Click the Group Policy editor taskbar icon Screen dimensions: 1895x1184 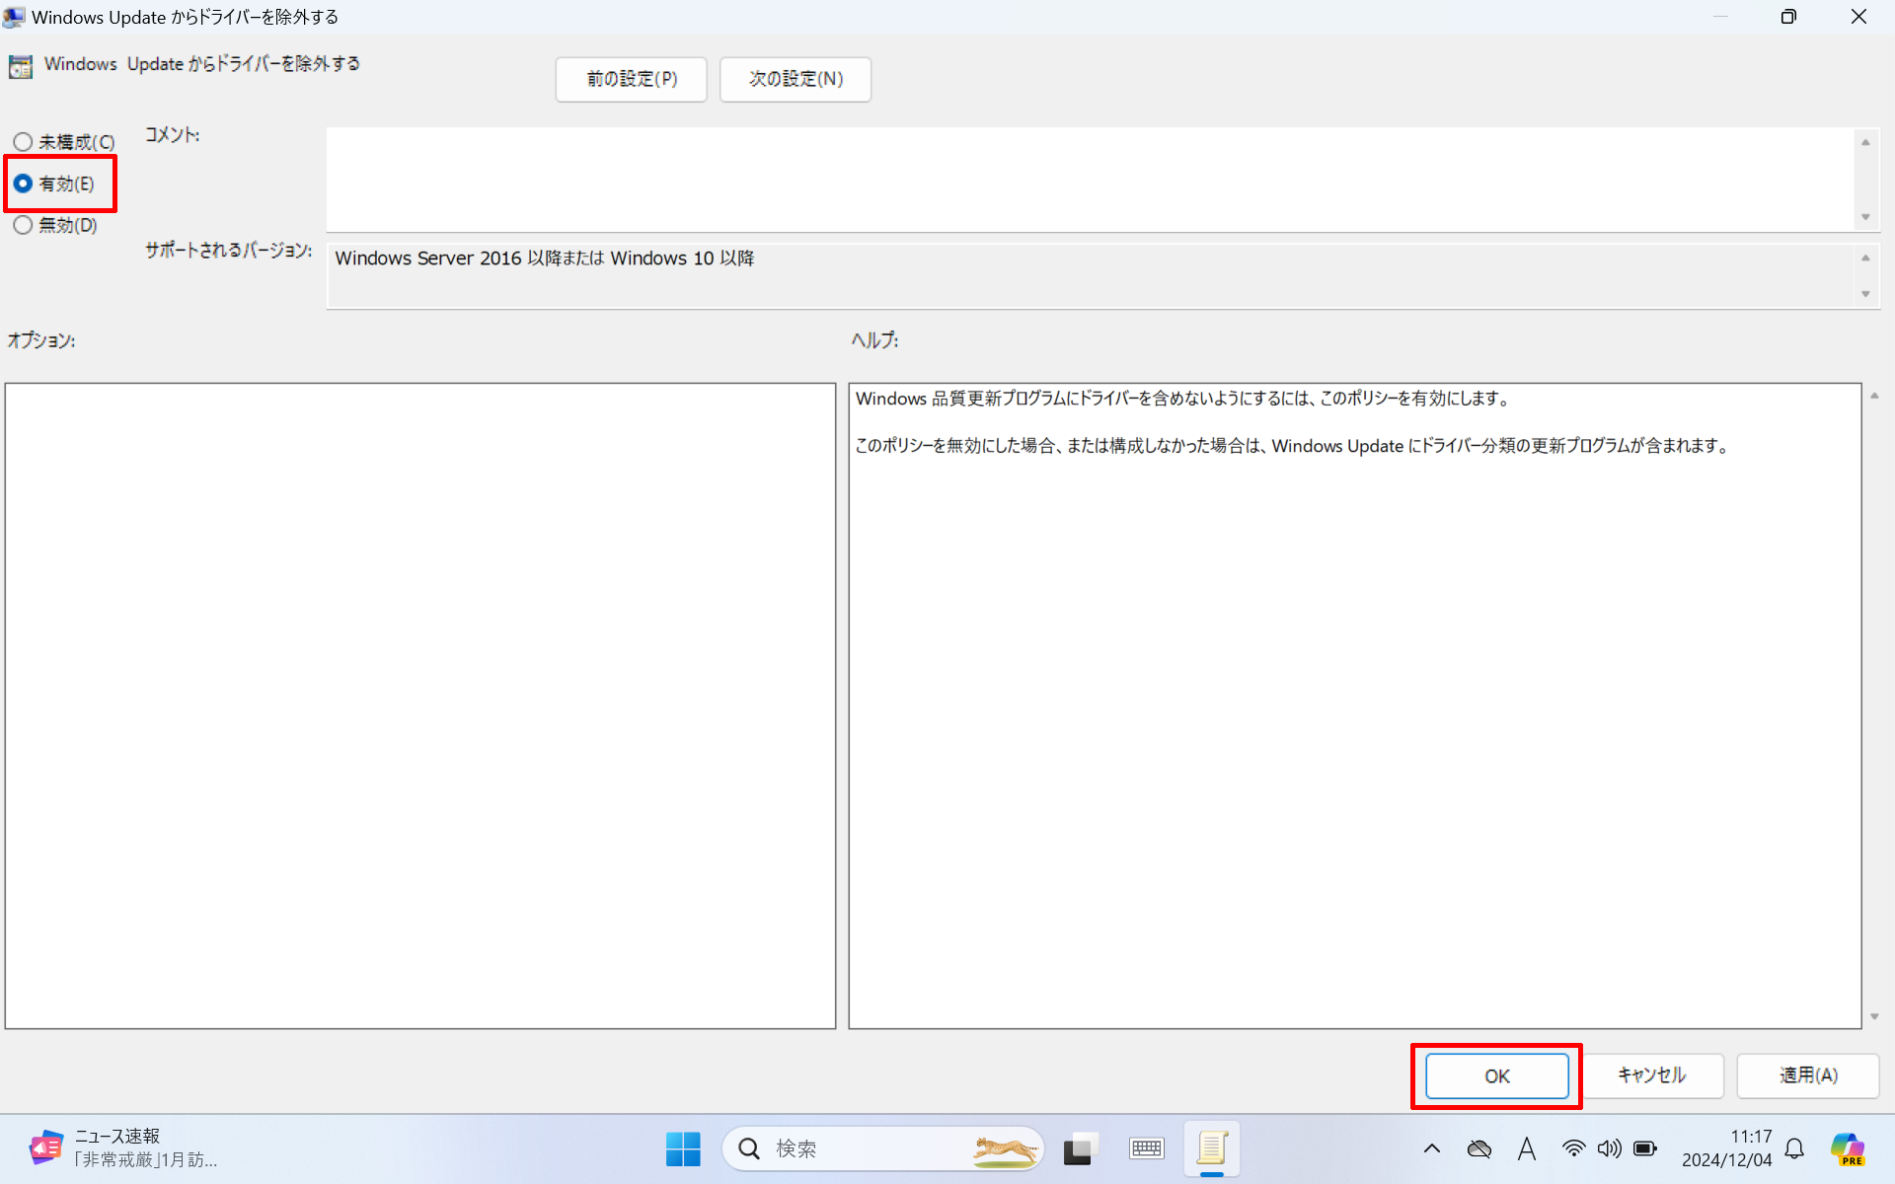click(x=1212, y=1149)
